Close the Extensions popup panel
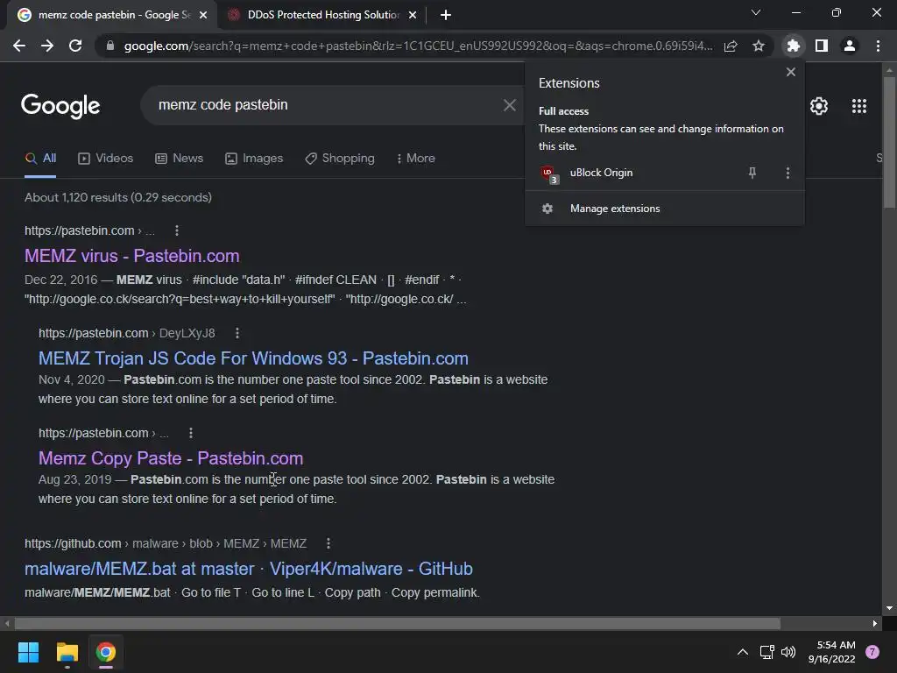This screenshot has width=897, height=673. click(x=791, y=72)
